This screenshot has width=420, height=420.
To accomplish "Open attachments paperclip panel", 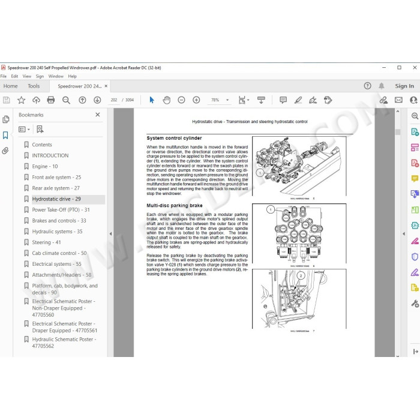I will pos(5,151).
